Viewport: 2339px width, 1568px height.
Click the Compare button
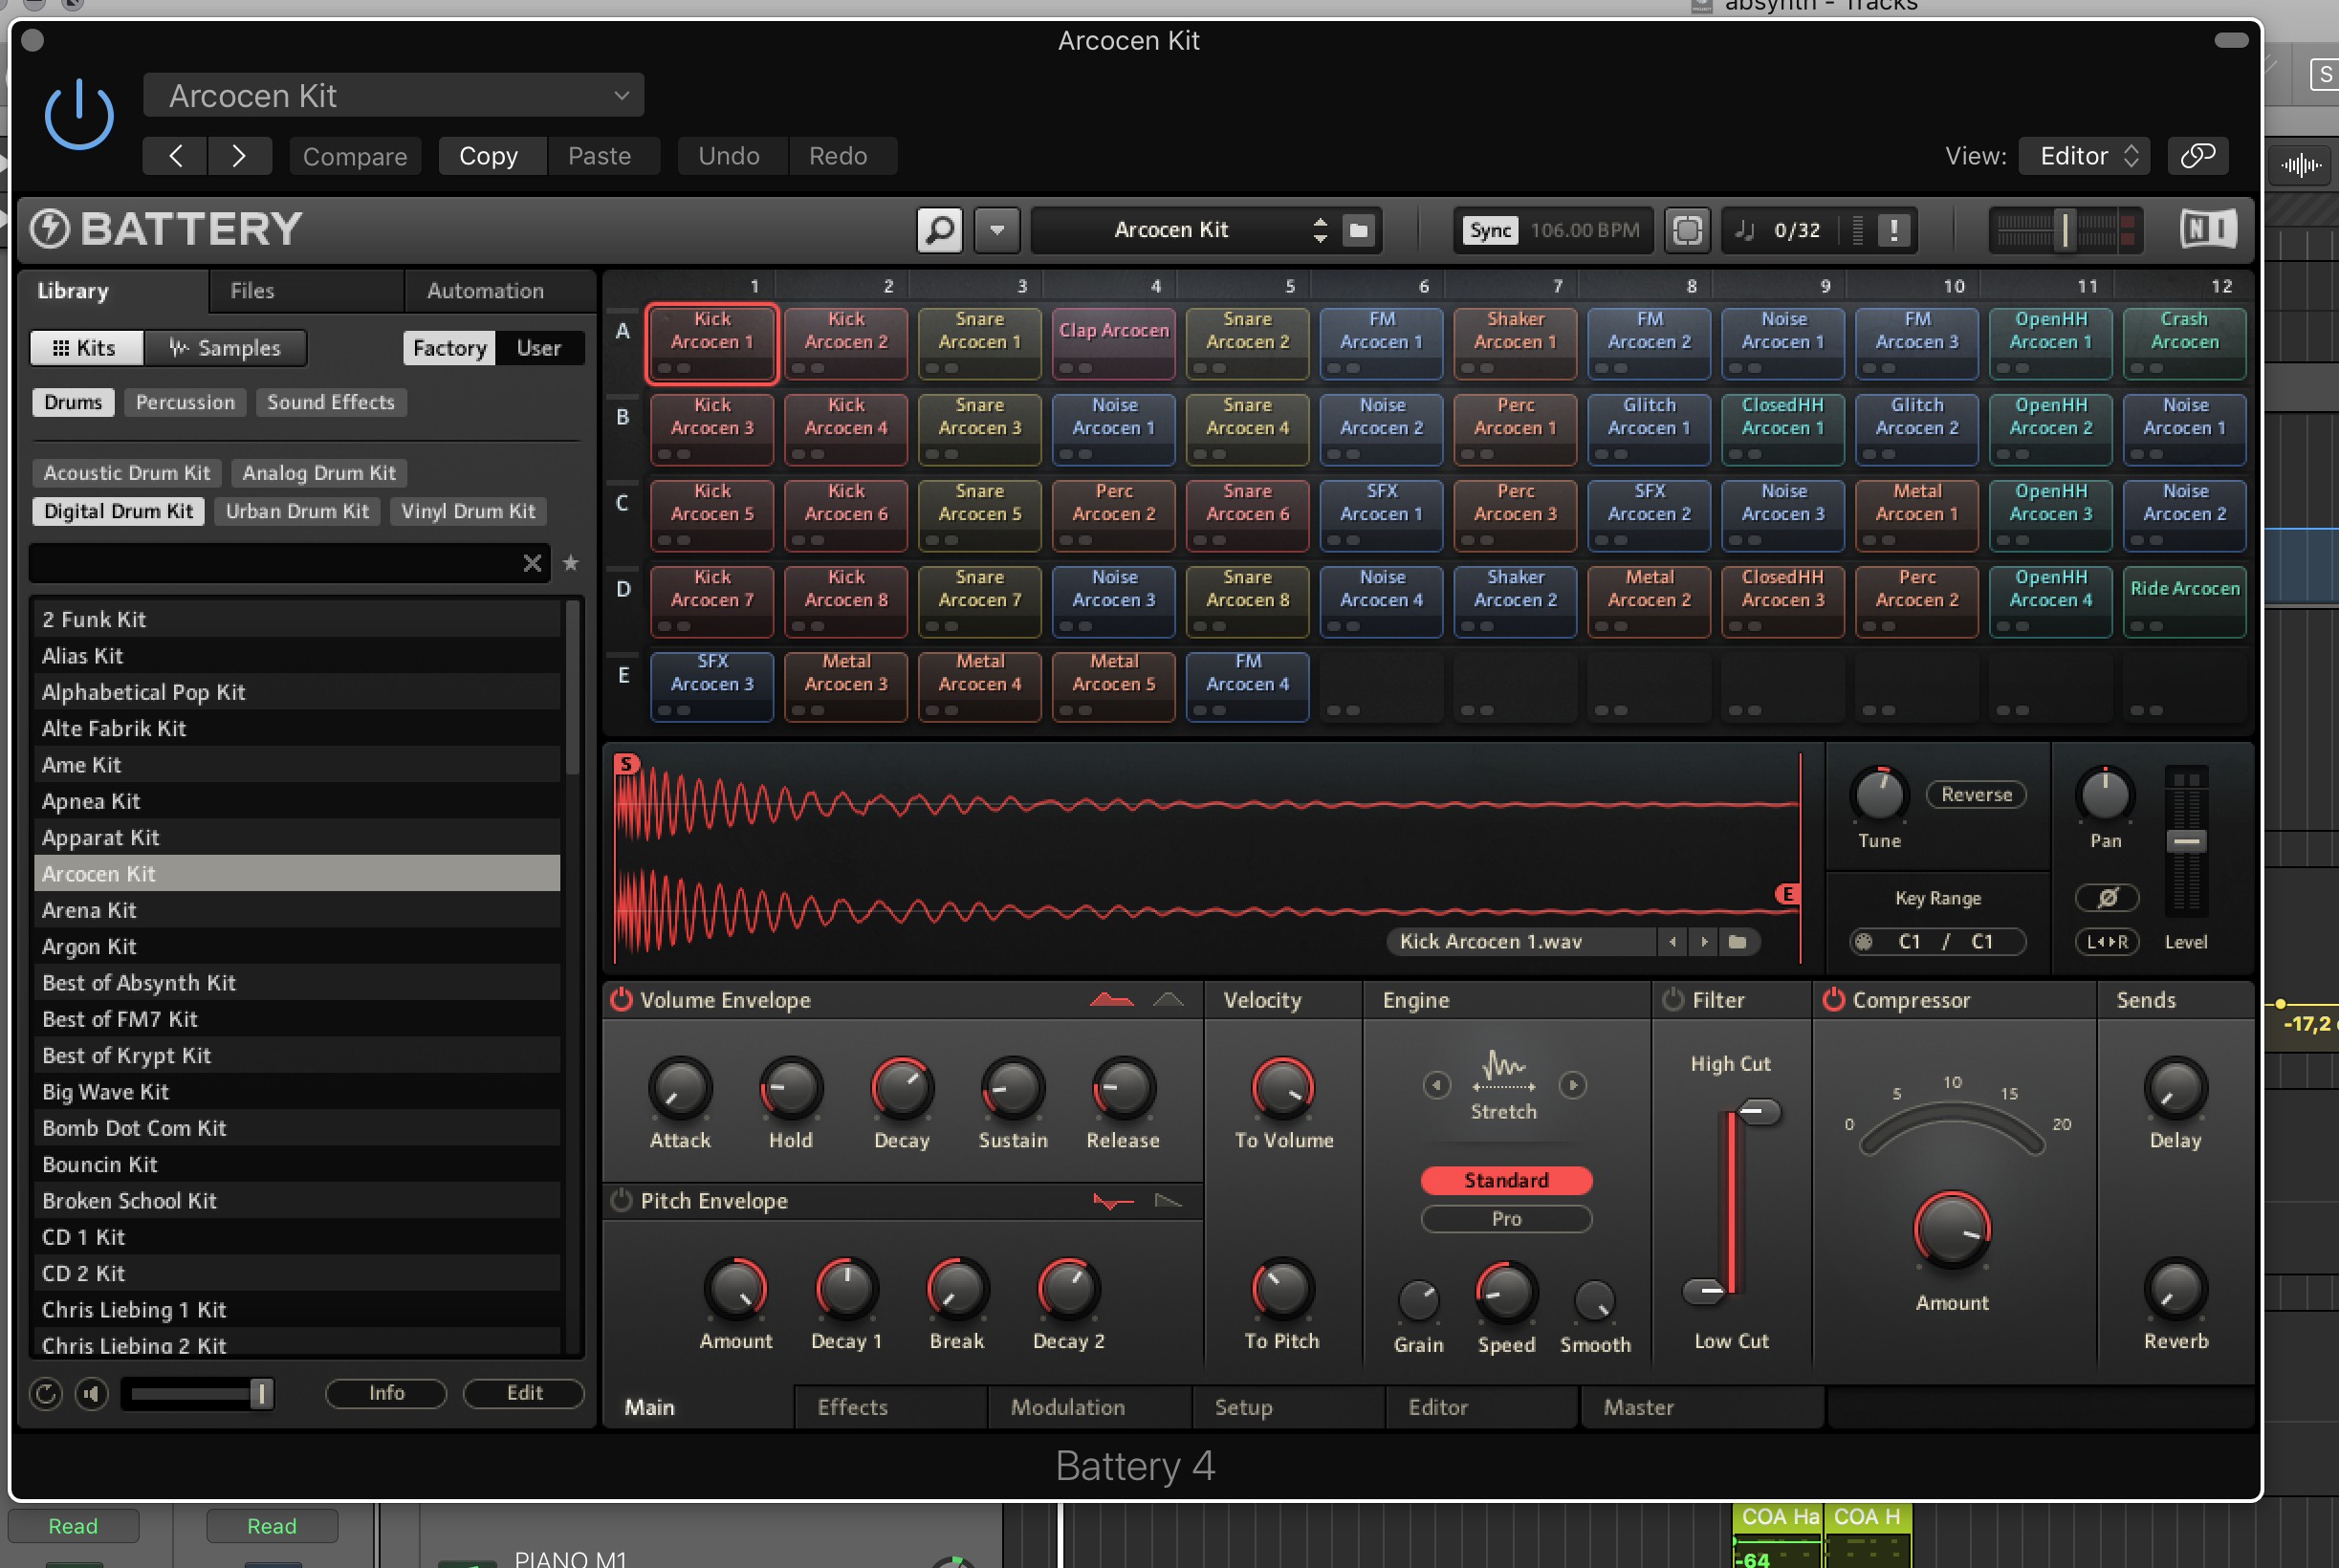coord(355,156)
